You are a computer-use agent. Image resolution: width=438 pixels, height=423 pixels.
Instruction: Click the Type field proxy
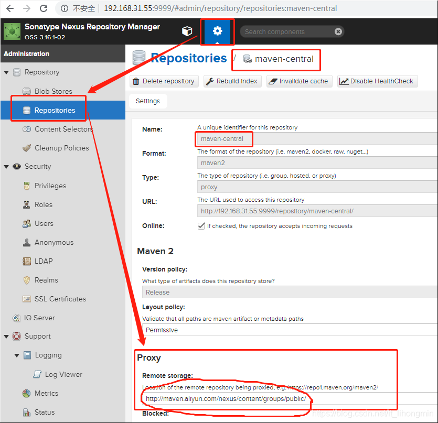click(x=317, y=187)
